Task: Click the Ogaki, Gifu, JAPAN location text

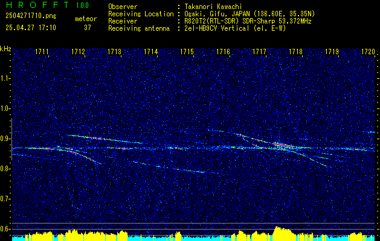Action: (248, 14)
